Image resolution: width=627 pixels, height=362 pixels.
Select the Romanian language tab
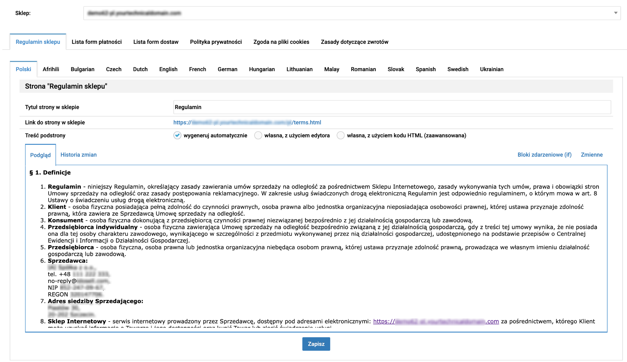363,69
